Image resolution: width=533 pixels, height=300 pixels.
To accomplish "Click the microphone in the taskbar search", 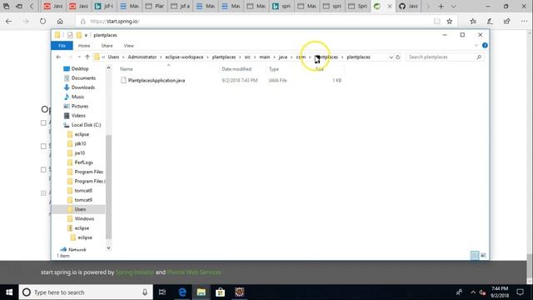I will [x=145, y=292].
